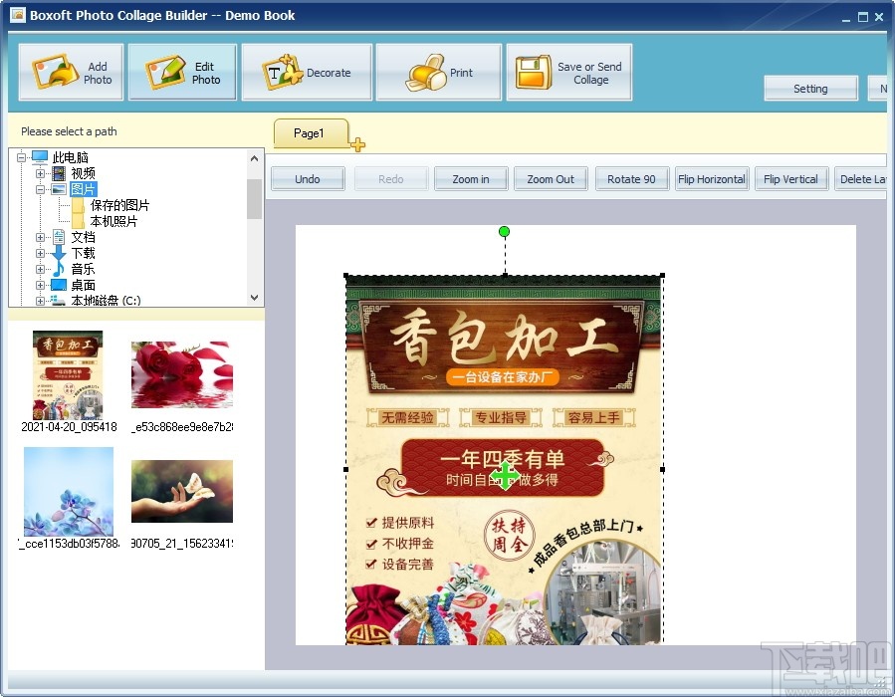Select the red rose photo thumbnail
The height and width of the screenshot is (697, 895).
pos(180,374)
